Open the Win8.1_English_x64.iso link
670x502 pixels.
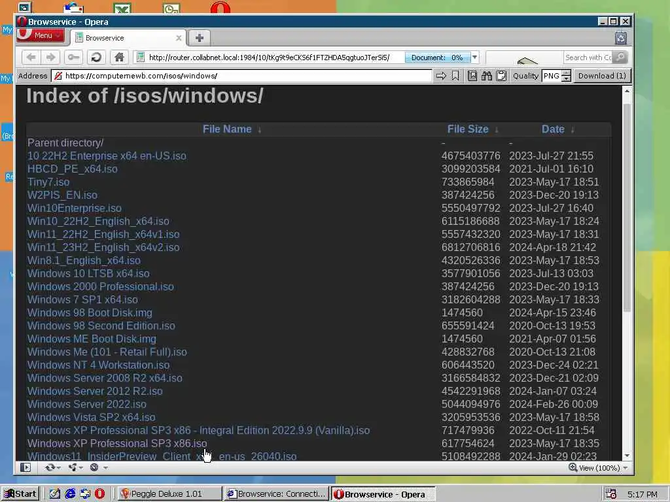click(x=84, y=260)
